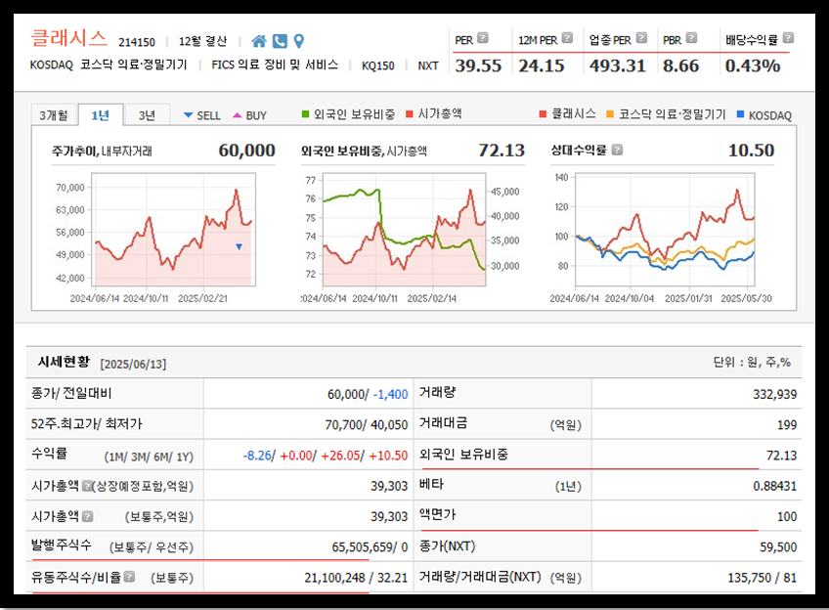Click the 12월 결산 label
Screen dimensions: 829x610
point(202,41)
